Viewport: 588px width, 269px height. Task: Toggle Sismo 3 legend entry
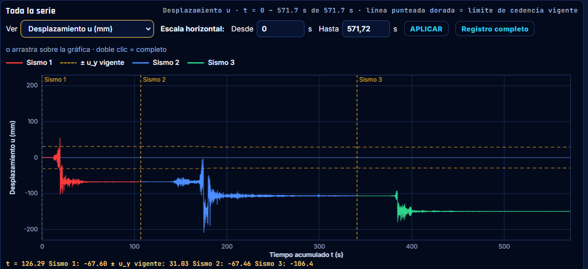click(x=211, y=63)
